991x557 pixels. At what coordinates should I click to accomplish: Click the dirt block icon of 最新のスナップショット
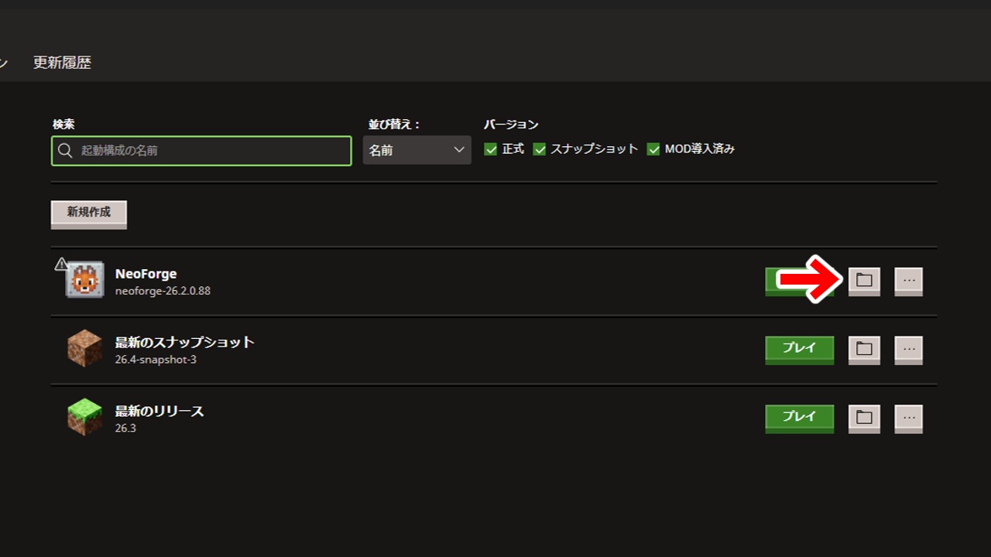pos(84,348)
